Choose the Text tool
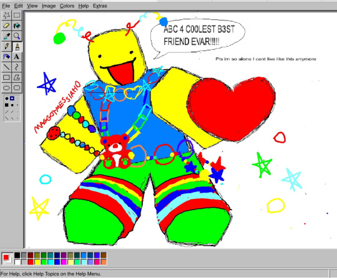This screenshot has height=278, width=337. pyautogui.click(x=17, y=57)
